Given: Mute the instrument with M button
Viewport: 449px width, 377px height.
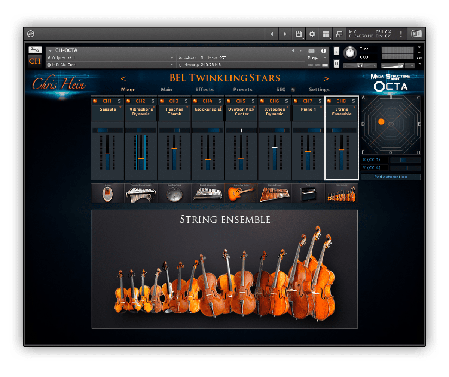Looking at the screenshot, I should click(x=336, y=64).
